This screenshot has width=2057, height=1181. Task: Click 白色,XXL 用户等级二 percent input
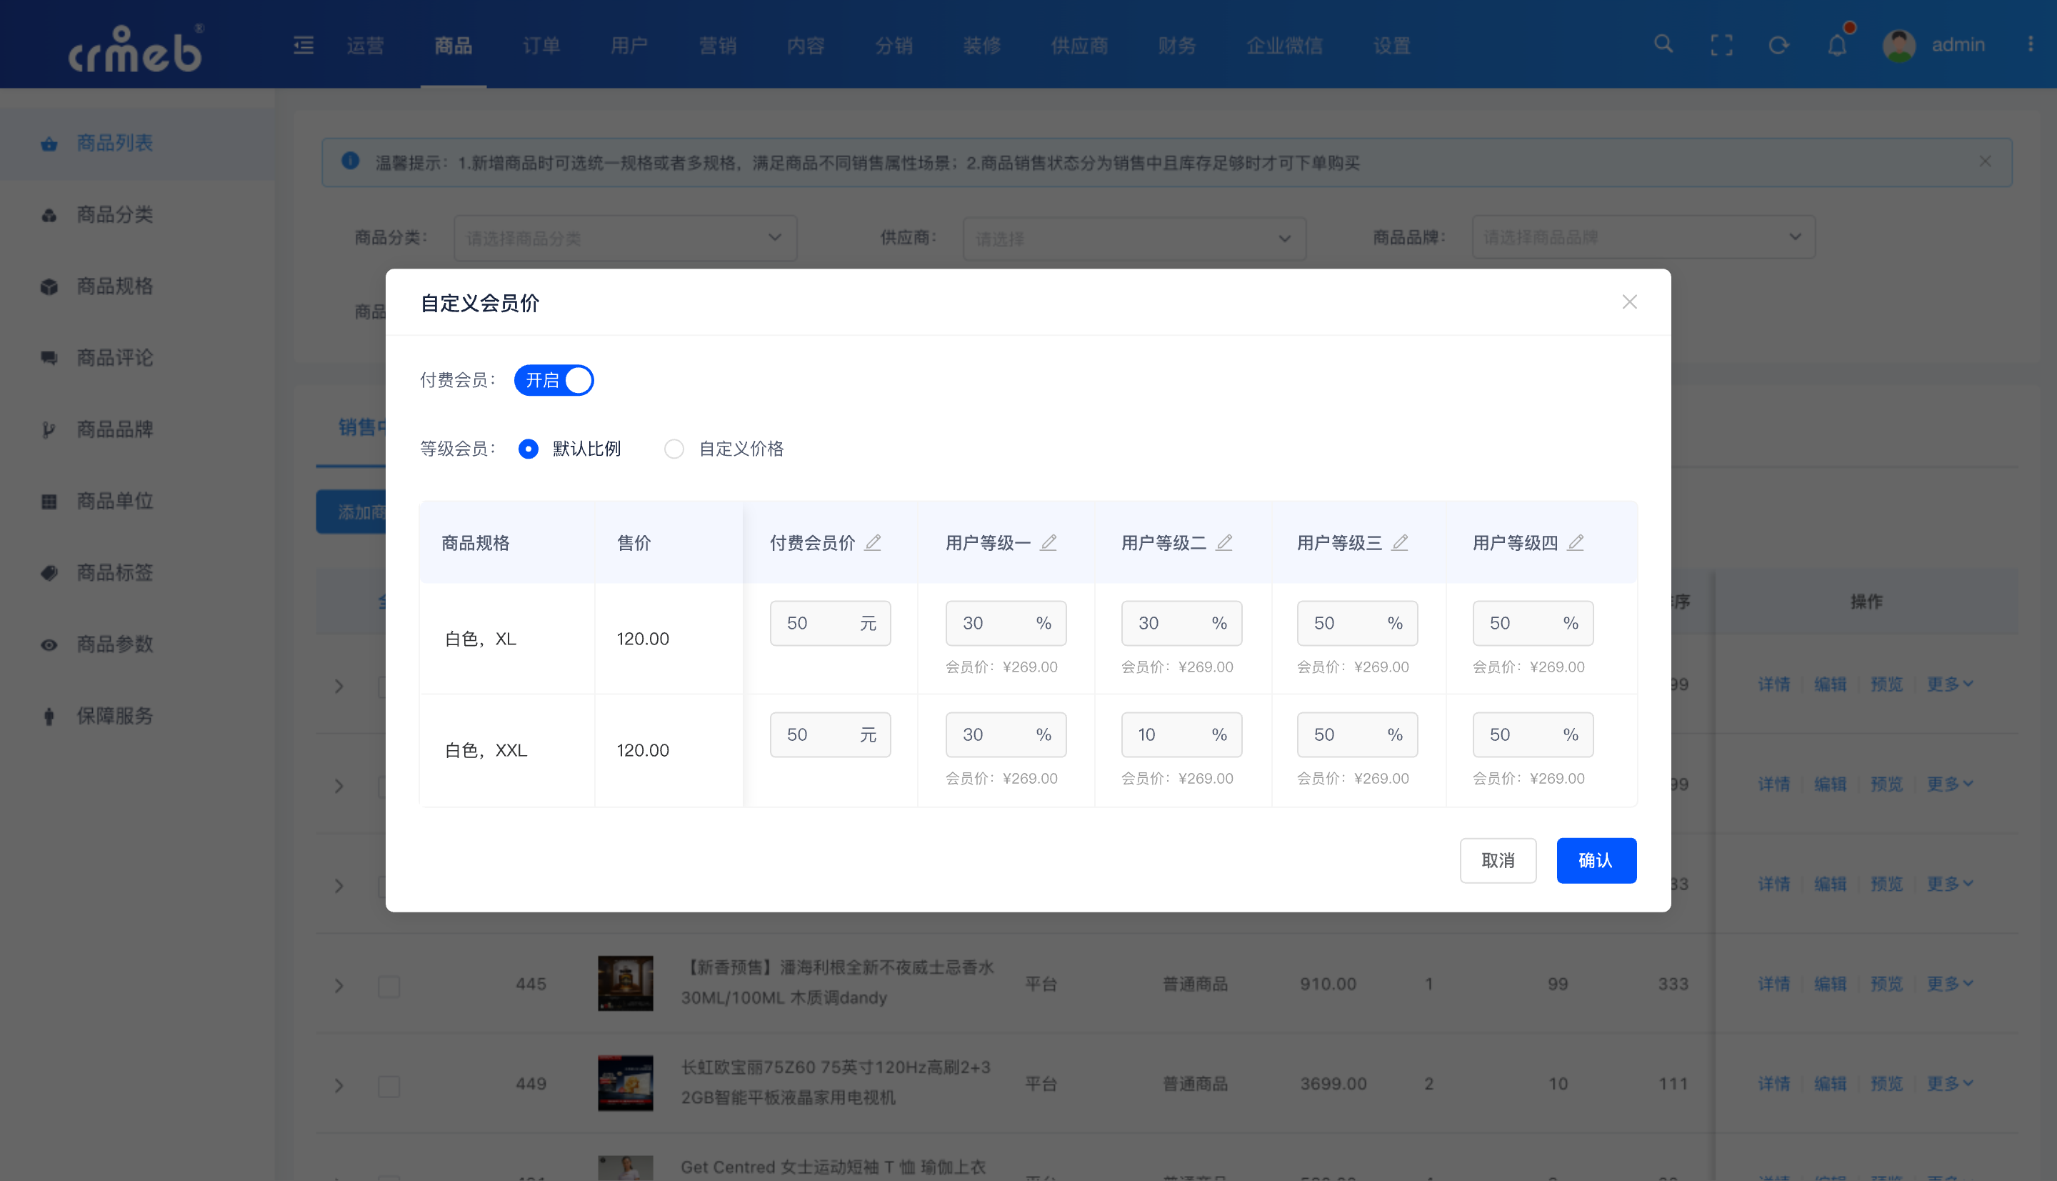[x=1168, y=735]
